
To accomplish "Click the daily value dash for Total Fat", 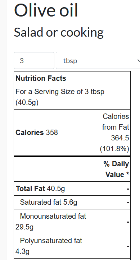I will click(128, 189).
